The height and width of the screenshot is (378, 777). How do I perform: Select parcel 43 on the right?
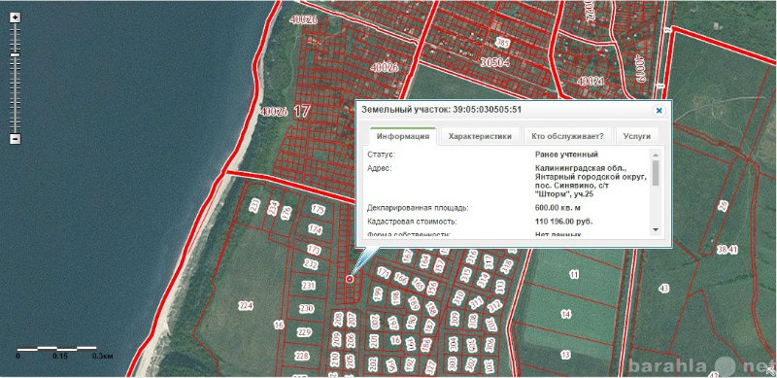point(664,289)
